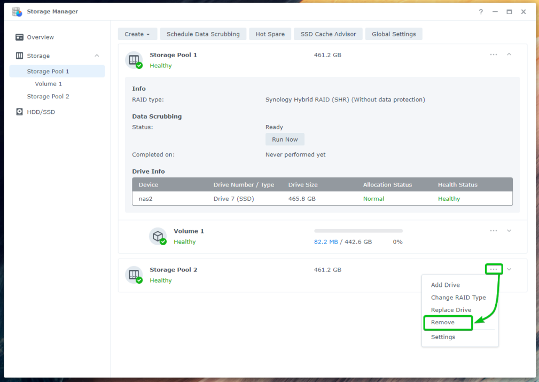Expand the Volume 1 details chevron
The height and width of the screenshot is (382, 539).
click(x=509, y=231)
